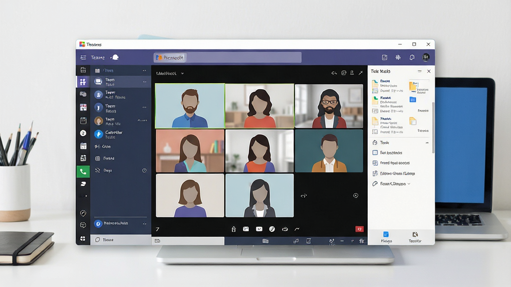Select the man with glasses video tile
Image resolution: width=511 pixels, height=287 pixels.
(329, 106)
